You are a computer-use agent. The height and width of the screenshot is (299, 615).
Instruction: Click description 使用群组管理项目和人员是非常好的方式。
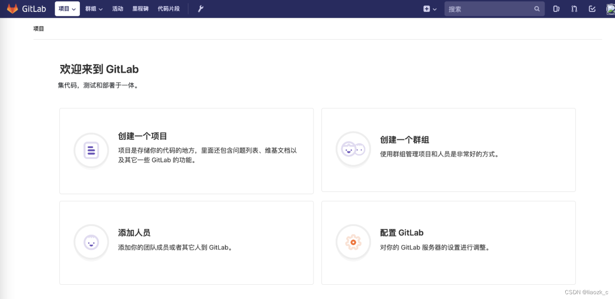click(439, 154)
